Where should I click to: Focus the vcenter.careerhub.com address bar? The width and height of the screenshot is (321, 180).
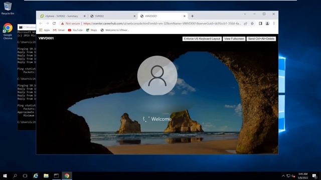(162, 23)
